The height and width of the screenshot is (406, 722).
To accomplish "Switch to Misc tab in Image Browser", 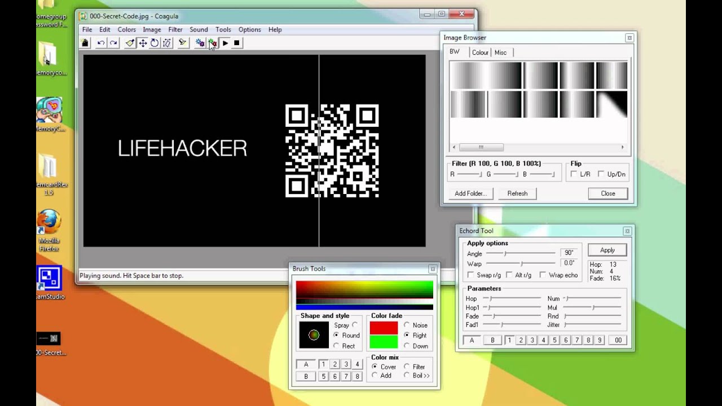I will [501, 52].
